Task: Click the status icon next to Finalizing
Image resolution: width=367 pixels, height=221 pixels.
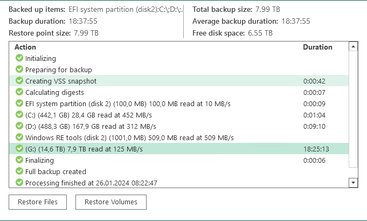Action: (x=19, y=160)
